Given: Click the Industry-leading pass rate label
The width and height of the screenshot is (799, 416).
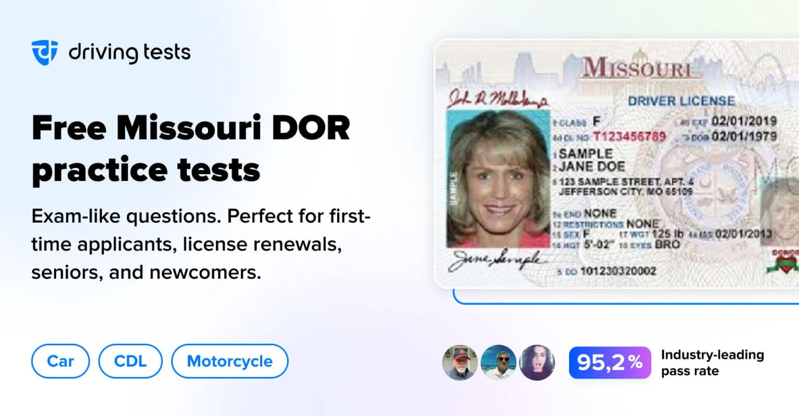Looking at the screenshot, I should [x=712, y=363].
